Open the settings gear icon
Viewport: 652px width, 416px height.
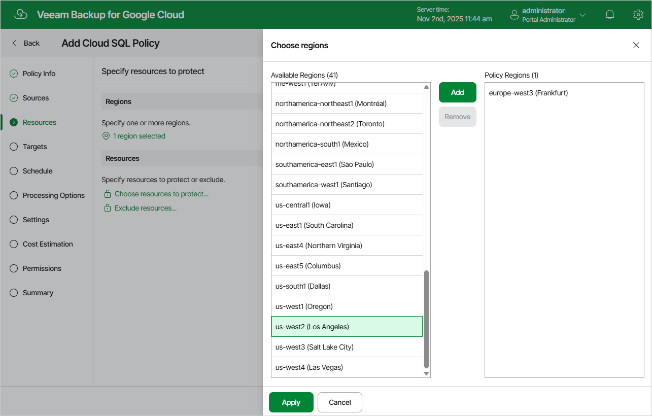[x=638, y=15]
